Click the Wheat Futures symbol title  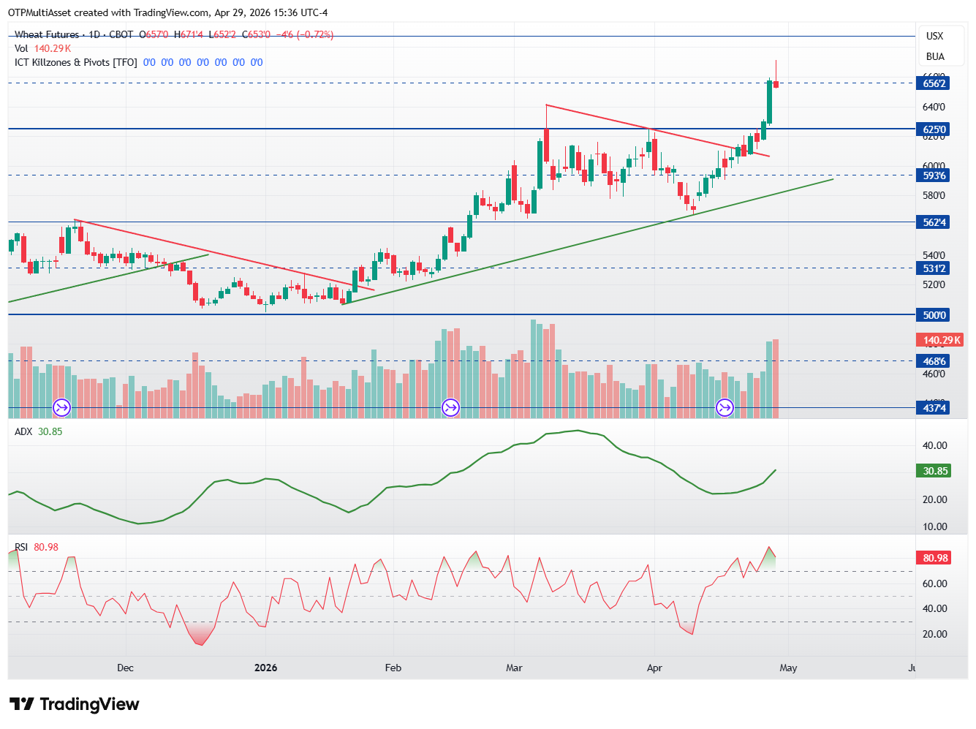click(x=47, y=34)
